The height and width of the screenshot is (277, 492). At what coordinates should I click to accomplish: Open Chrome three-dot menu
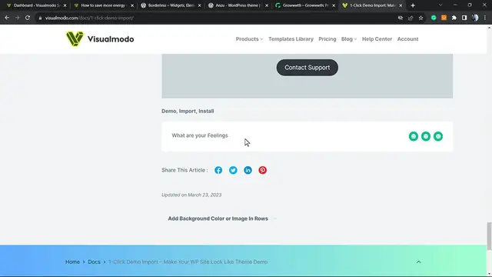pyautogui.click(x=485, y=18)
